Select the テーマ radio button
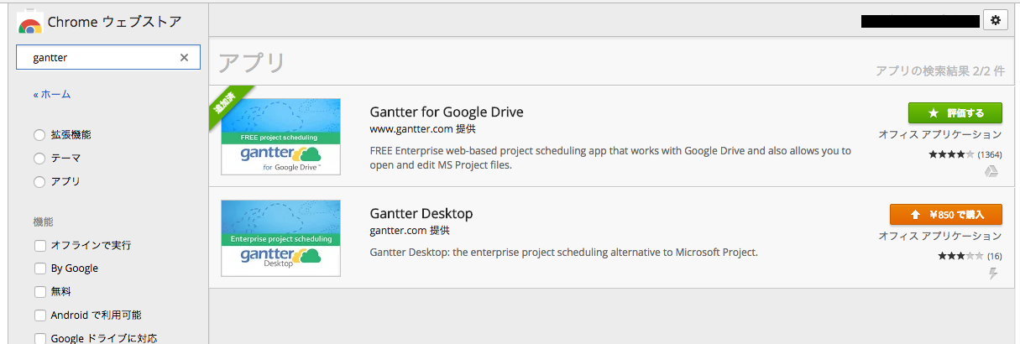This screenshot has width=1020, height=344. (x=39, y=158)
